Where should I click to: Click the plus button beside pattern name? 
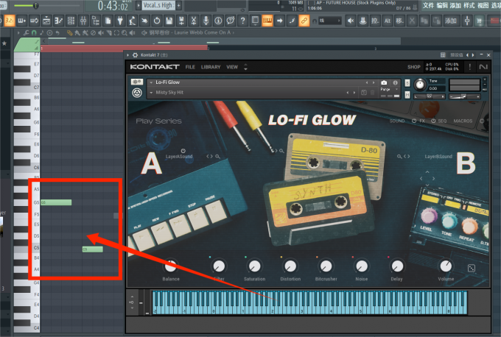[x=178, y=5]
